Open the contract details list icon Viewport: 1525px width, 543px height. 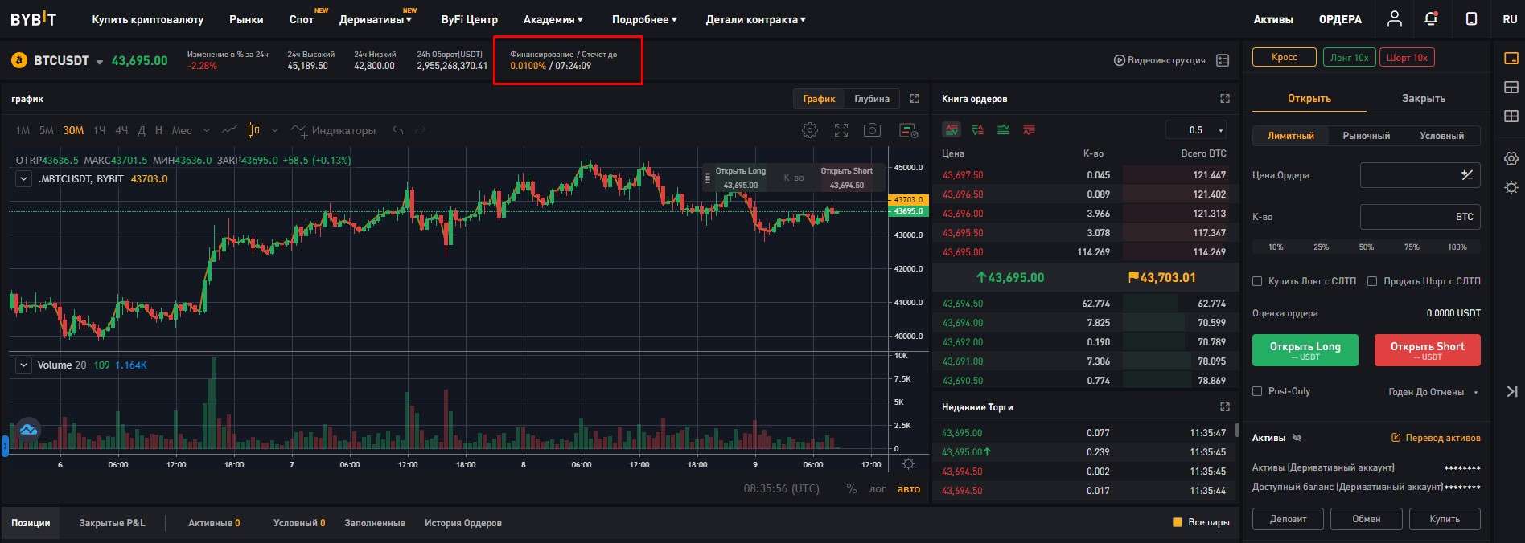(x=1223, y=60)
